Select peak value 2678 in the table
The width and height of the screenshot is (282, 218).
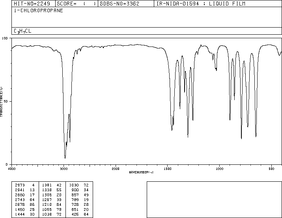coord(20,205)
